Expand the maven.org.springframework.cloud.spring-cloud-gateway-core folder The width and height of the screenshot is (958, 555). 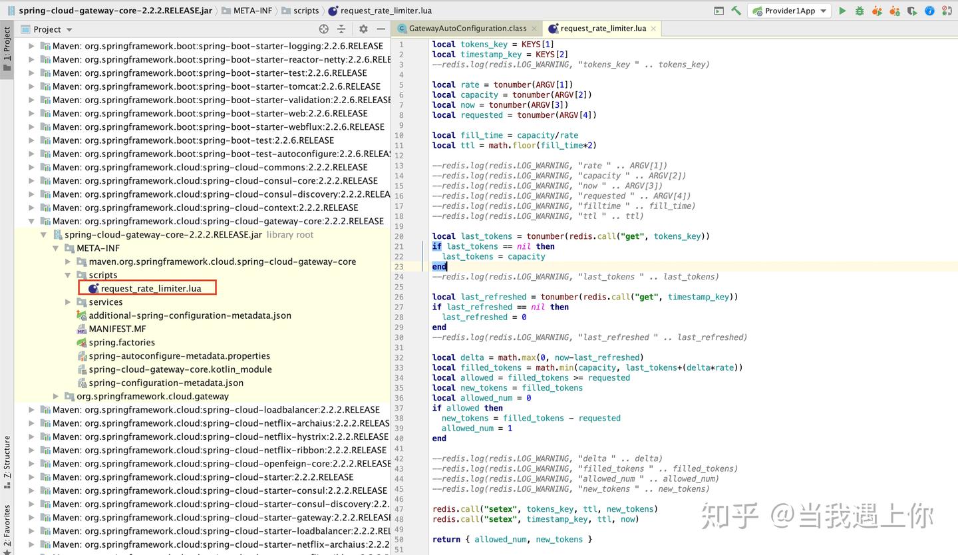point(68,262)
